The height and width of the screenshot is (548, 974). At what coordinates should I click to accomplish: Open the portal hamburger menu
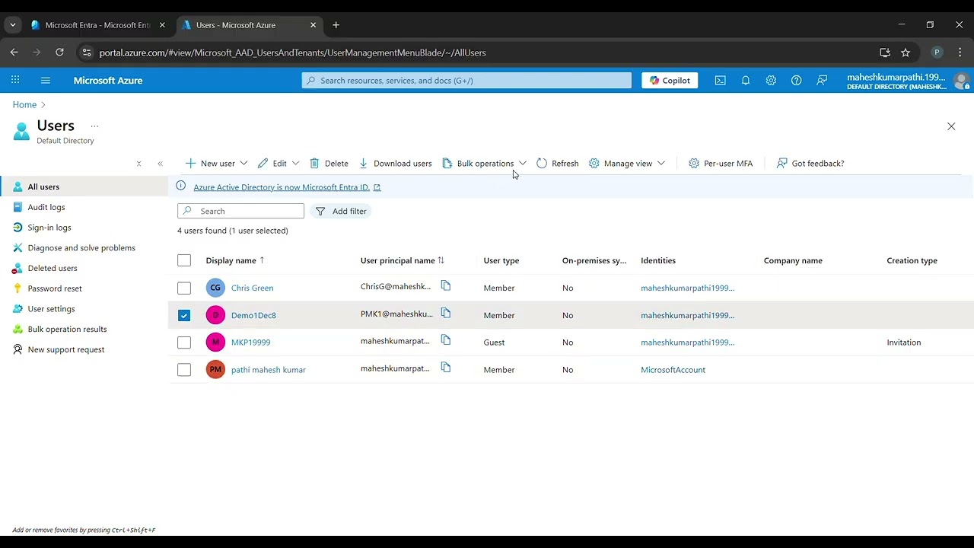coord(45,80)
